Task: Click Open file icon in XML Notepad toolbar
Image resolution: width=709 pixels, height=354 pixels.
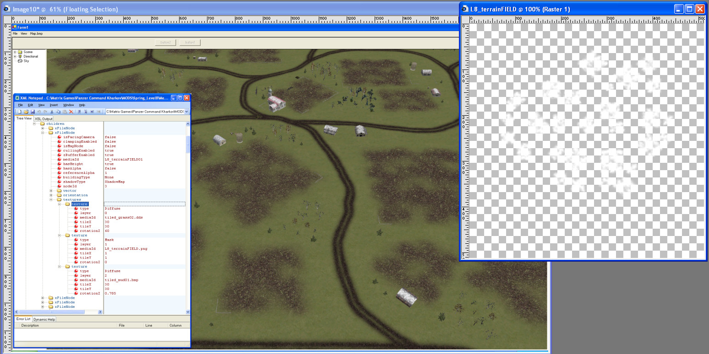Action: (26, 112)
